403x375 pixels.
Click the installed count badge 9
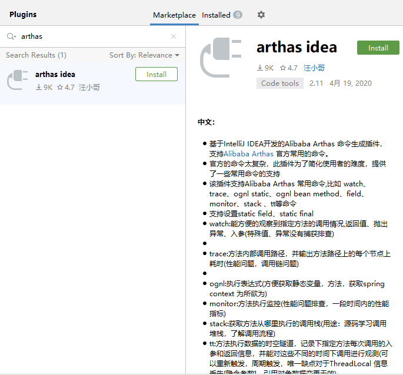pyautogui.click(x=238, y=15)
